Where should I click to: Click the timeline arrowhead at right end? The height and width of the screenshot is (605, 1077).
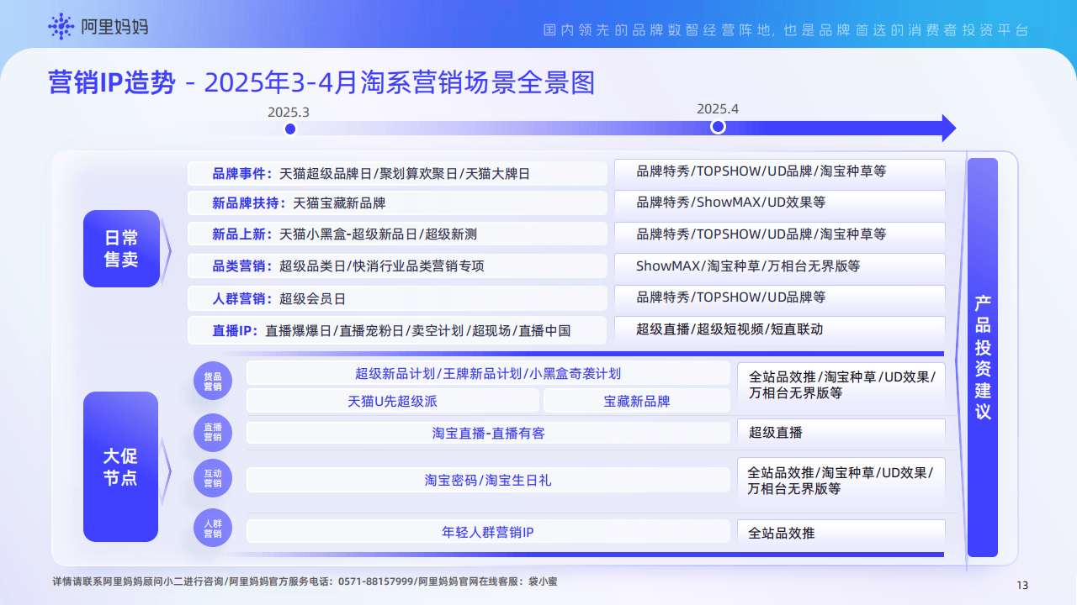point(948,128)
